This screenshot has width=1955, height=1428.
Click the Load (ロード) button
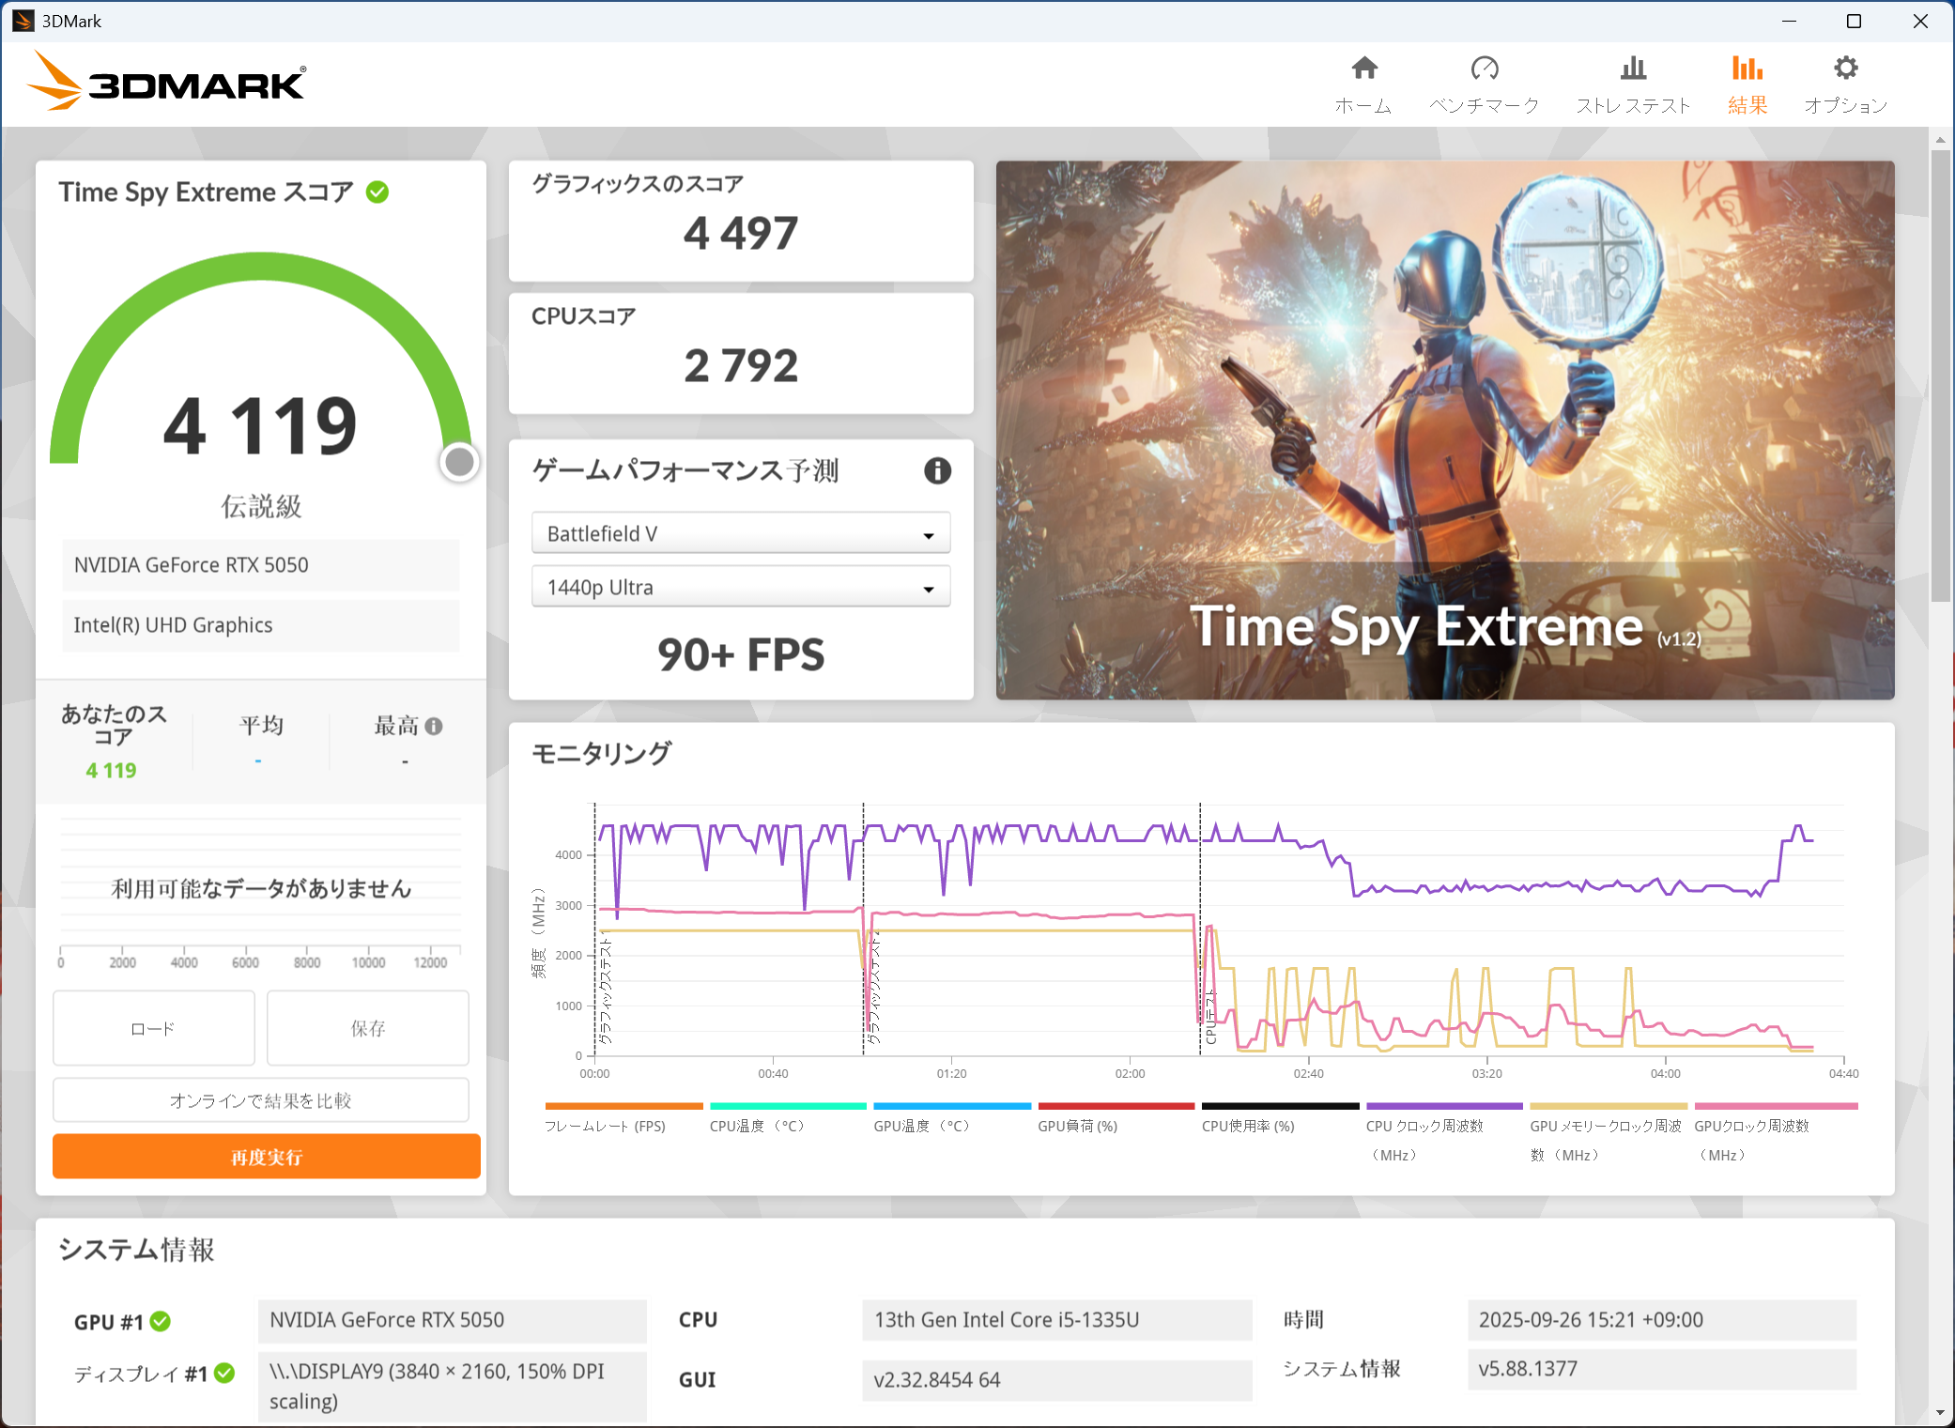(x=153, y=1028)
